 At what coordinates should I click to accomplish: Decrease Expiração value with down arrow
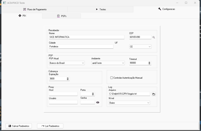click(x=68, y=79)
